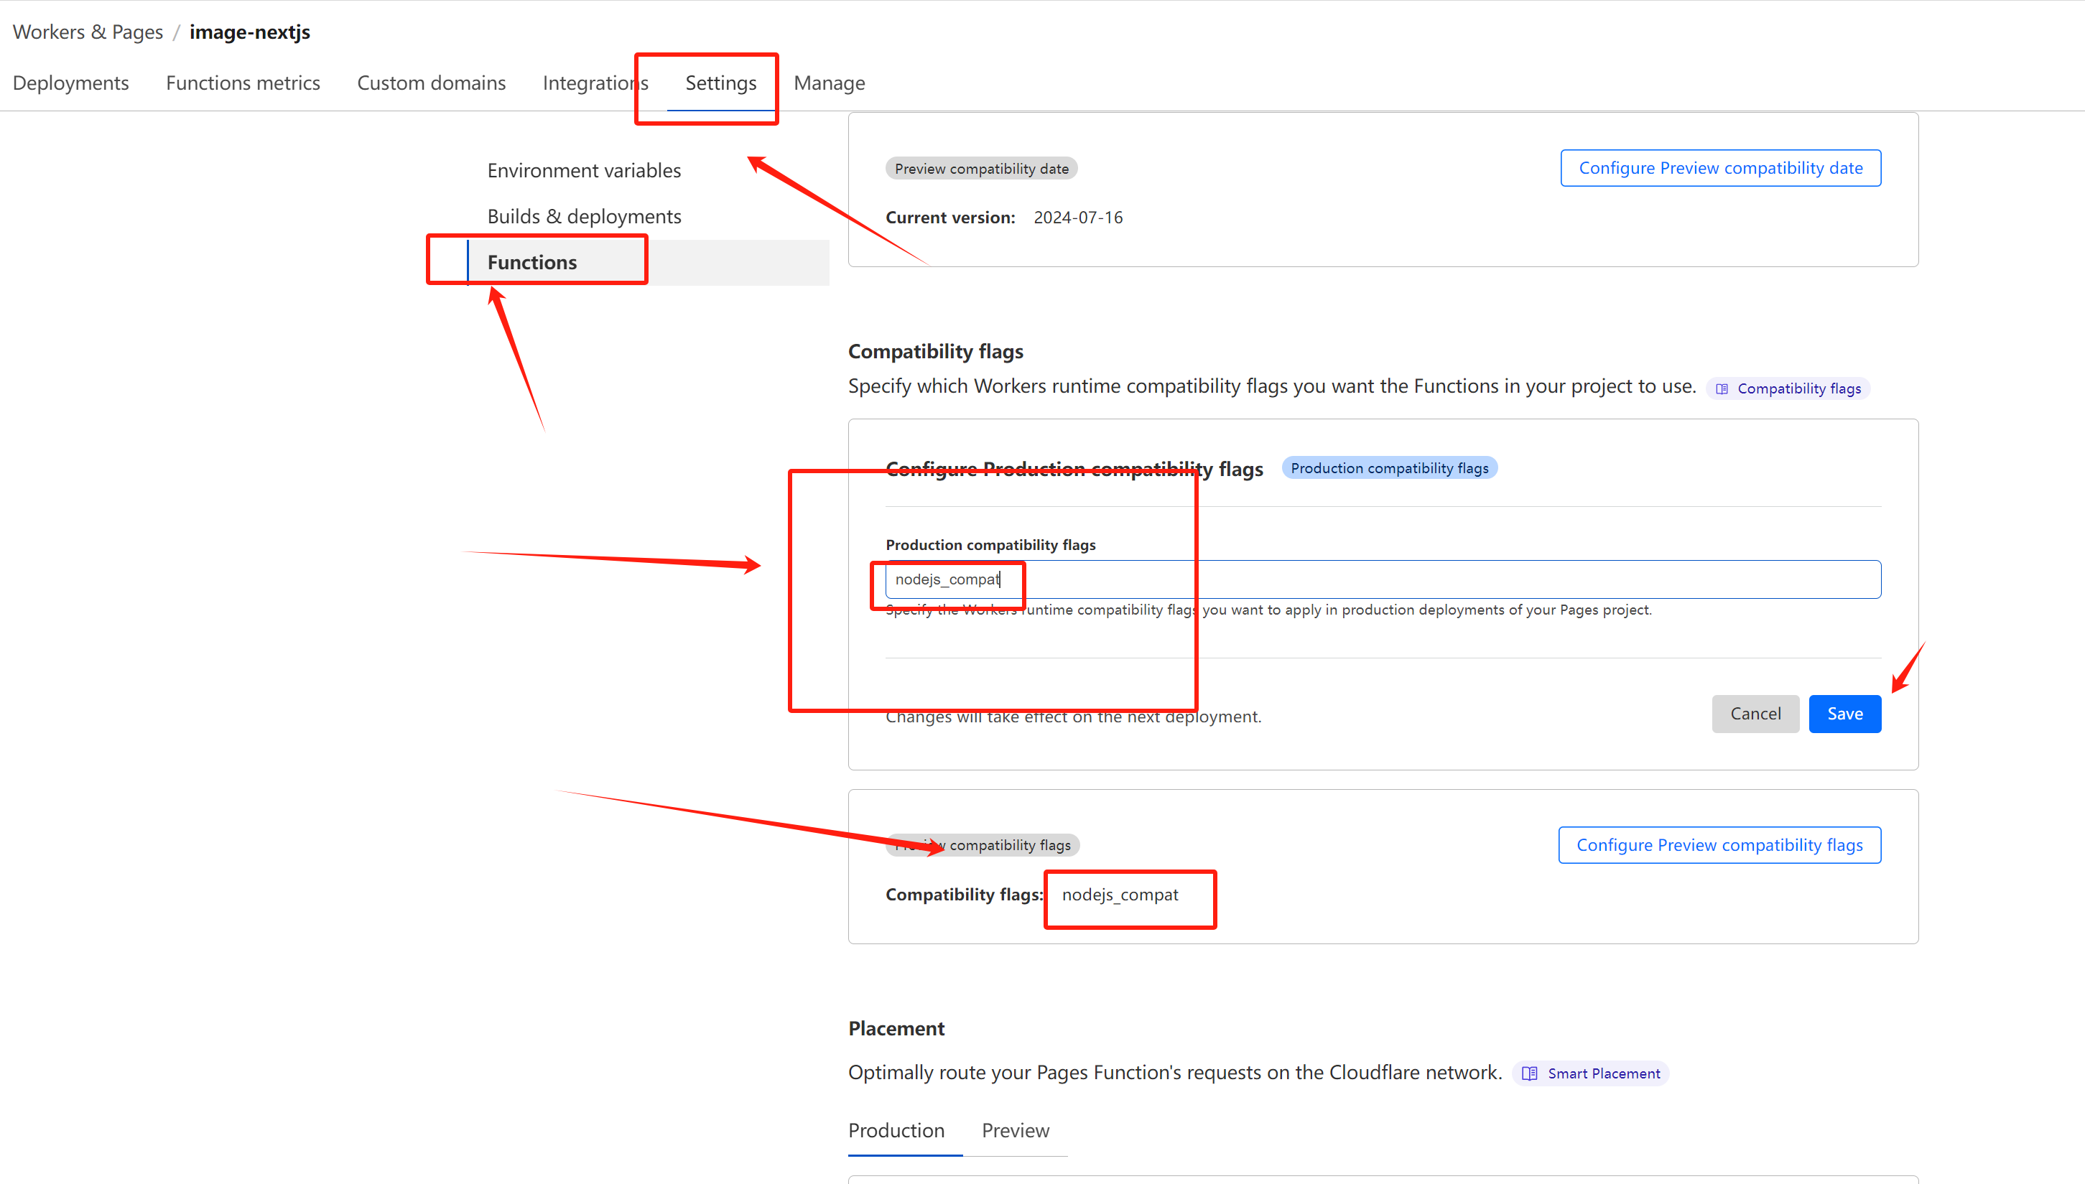Image resolution: width=2085 pixels, height=1184 pixels.
Task: Go to the Custom domains tab
Action: coord(431,83)
